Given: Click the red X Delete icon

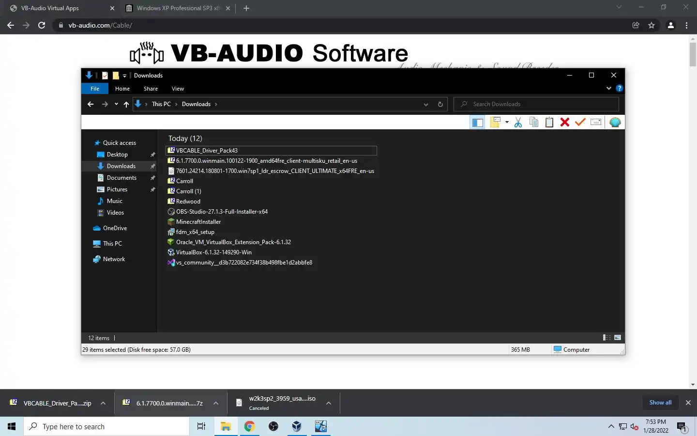Looking at the screenshot, I should click(x=565, y=123).
